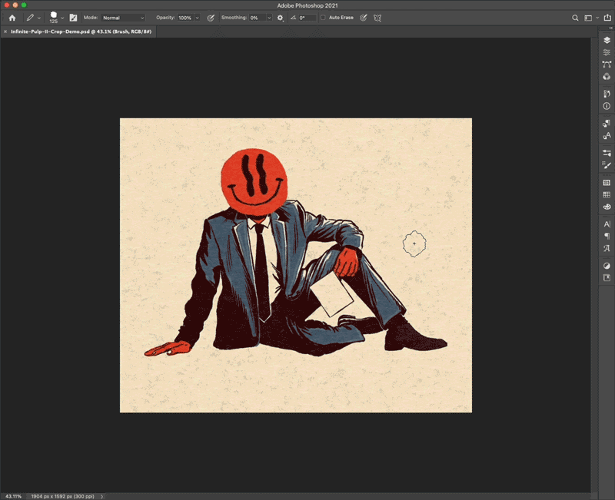Open the Mode dropdown set to Normal
This screenshot has width=615, height=500.
point(123,18)
